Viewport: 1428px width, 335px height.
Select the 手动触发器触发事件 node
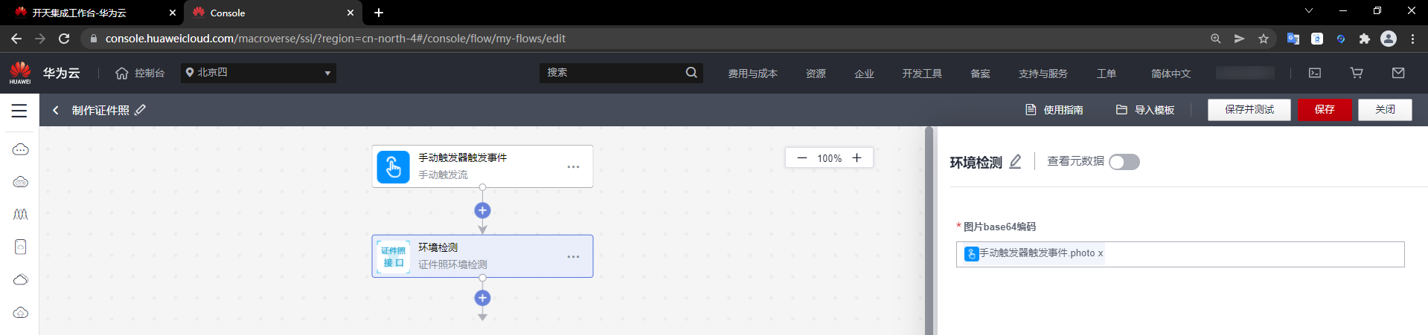(482, 166)
